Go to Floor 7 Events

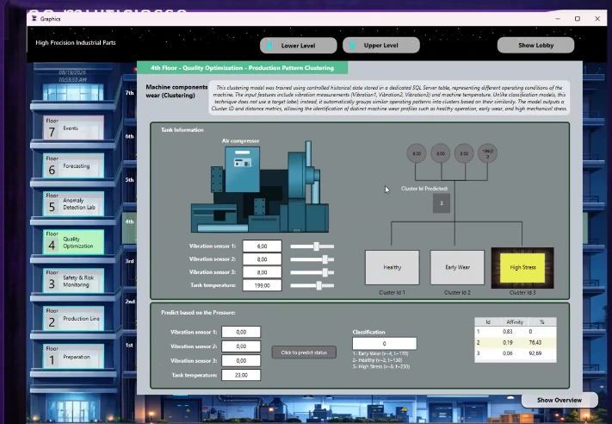click(x=73, y=128)
